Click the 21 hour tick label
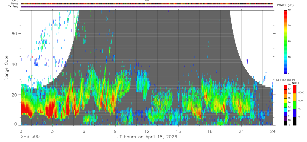Screen dimensions: 307x142 [x=241, y=131]
